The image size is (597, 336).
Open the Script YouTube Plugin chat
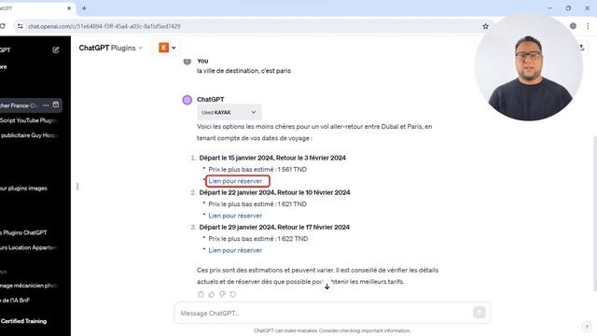(29, 120)
